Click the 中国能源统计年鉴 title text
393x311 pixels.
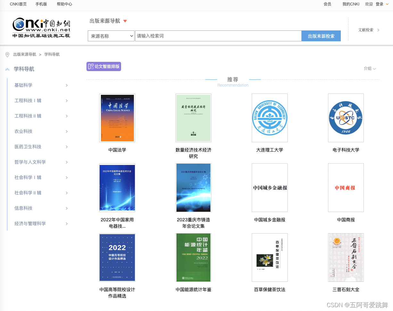click(193, 290)
